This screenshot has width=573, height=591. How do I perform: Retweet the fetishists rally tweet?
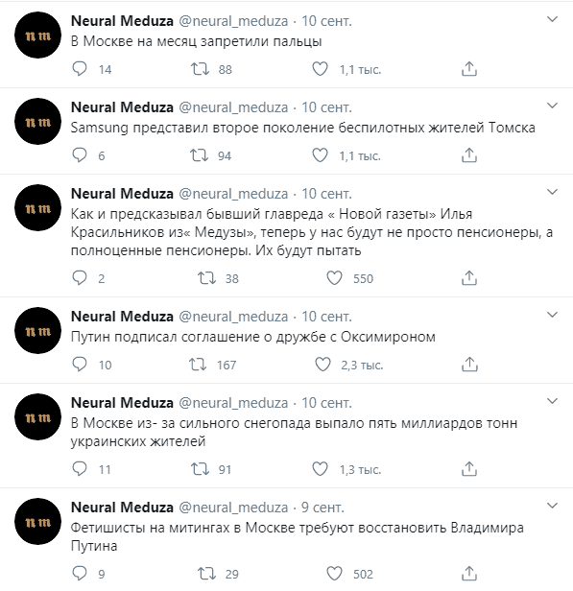coord(206,574)
